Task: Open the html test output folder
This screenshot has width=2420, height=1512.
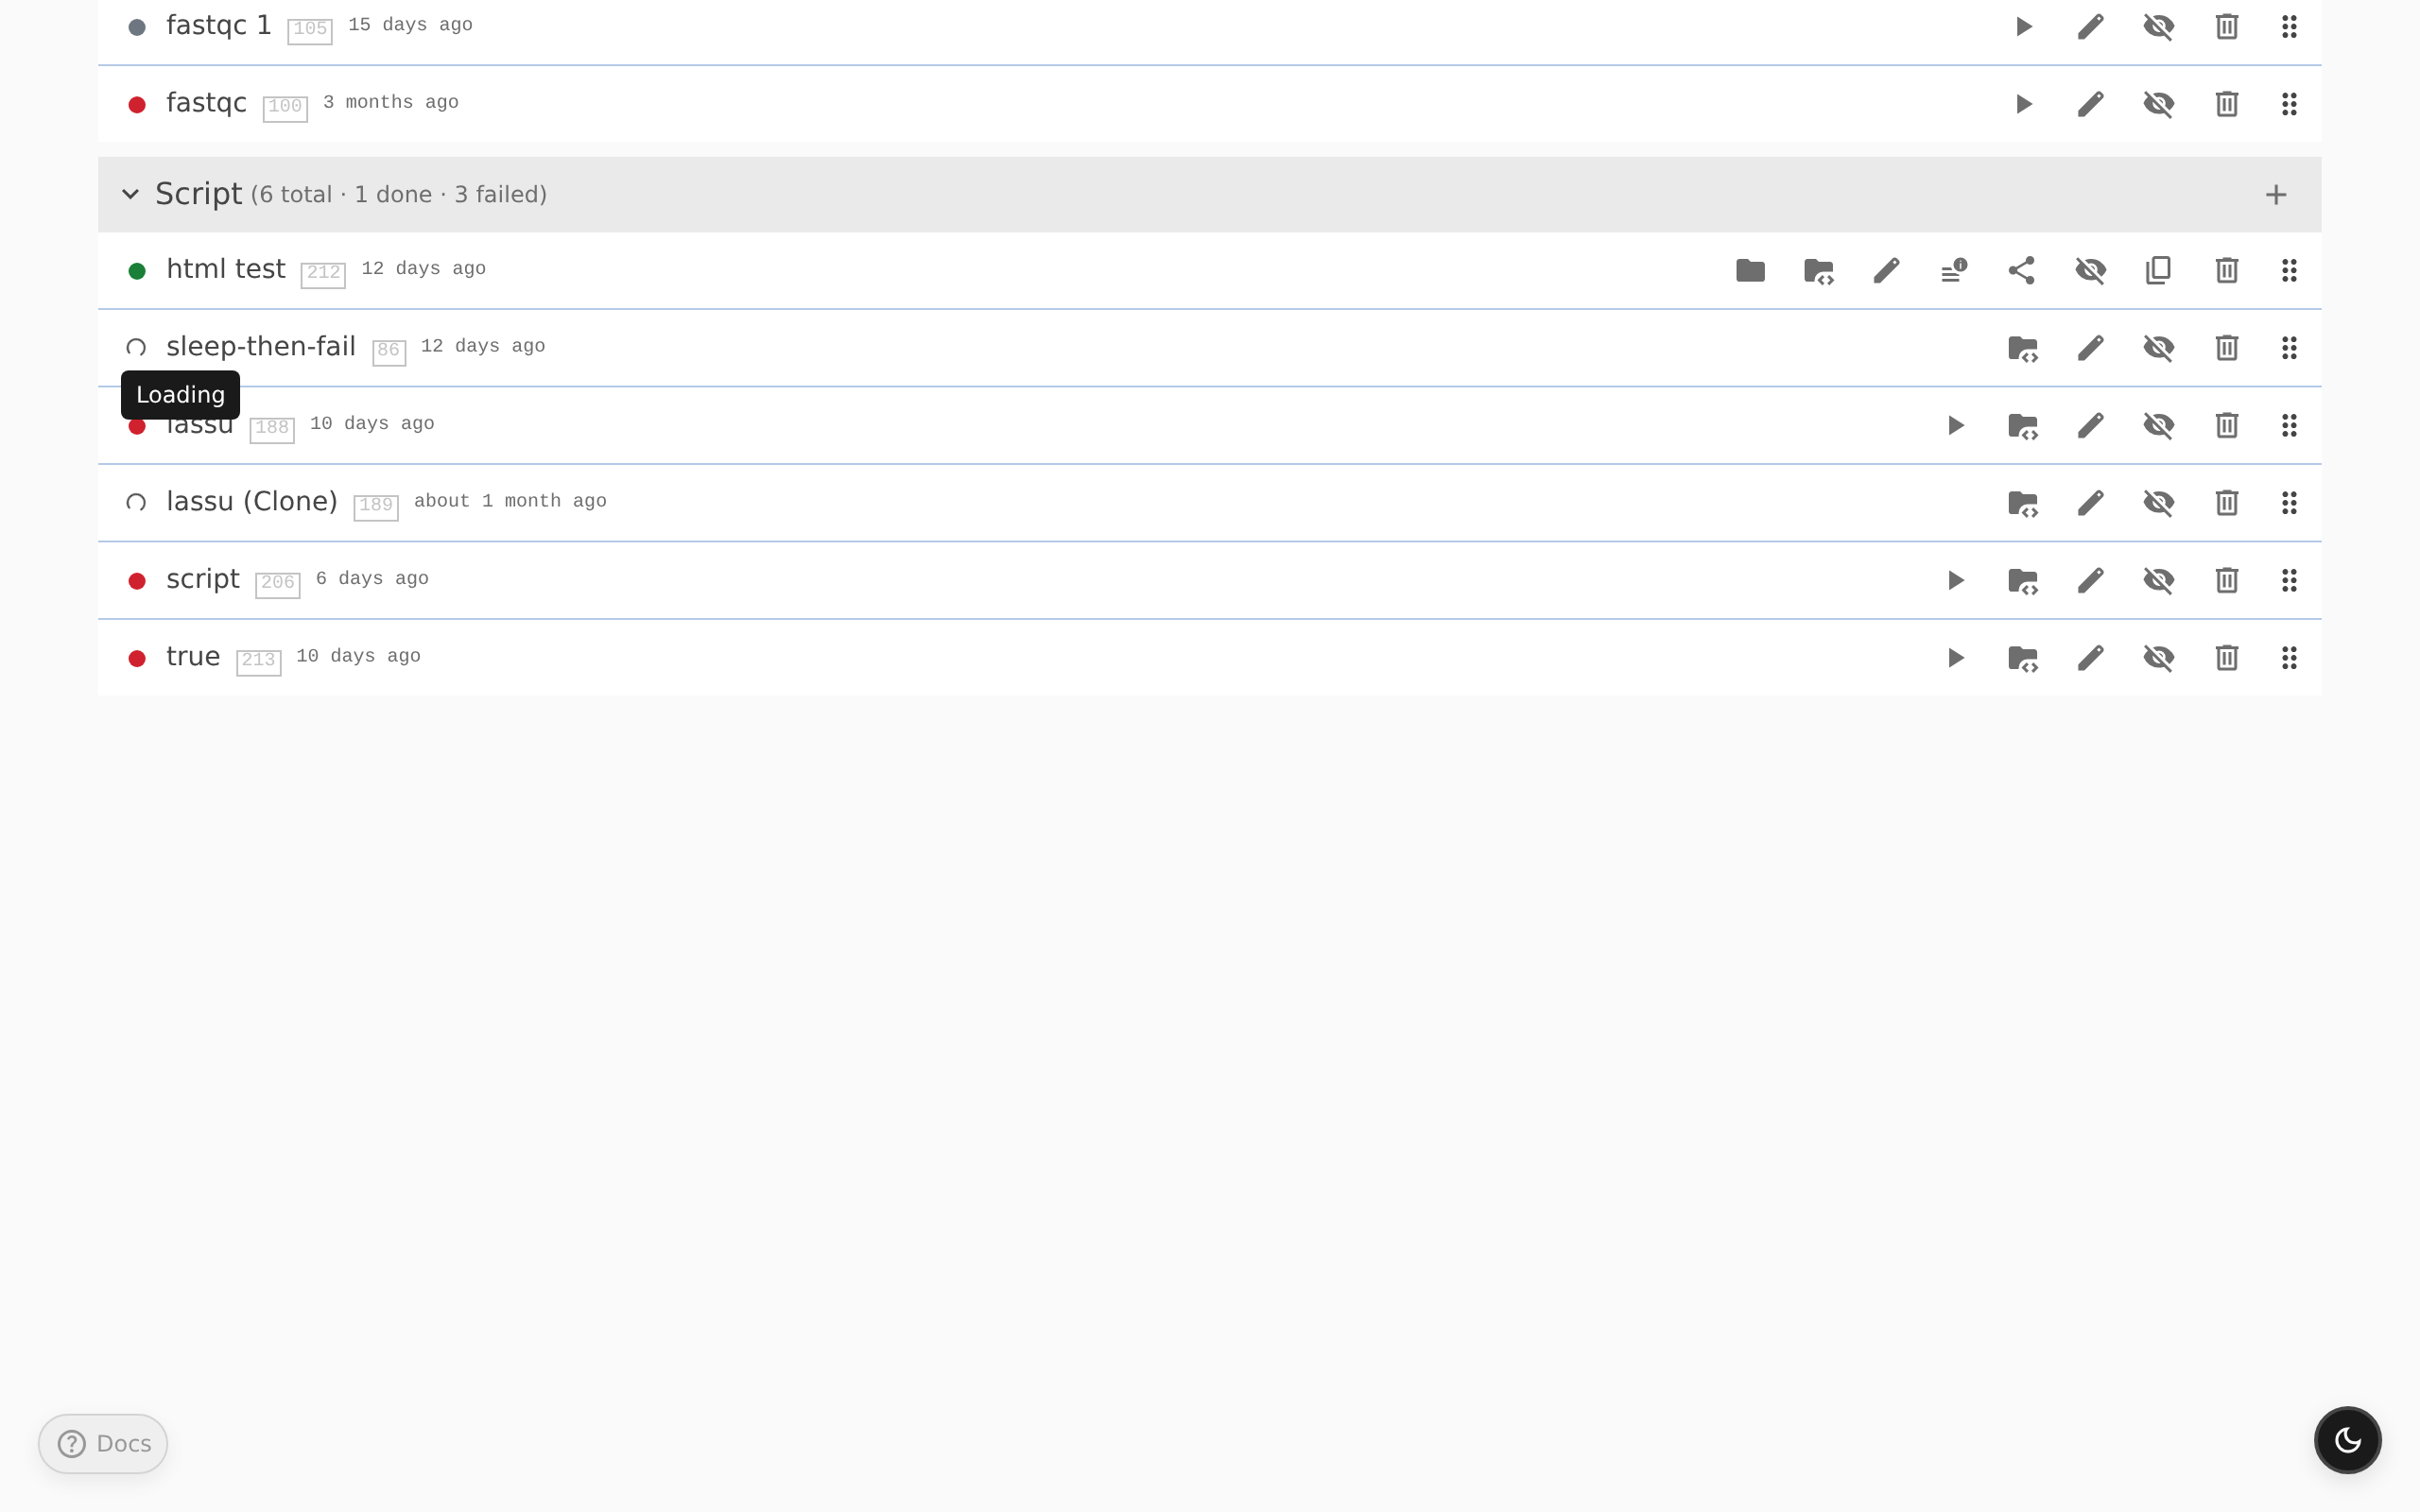Action: tap(1751, 271)
